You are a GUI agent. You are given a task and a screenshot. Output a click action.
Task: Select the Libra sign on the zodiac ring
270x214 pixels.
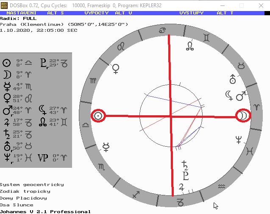[x=86, y=125]
